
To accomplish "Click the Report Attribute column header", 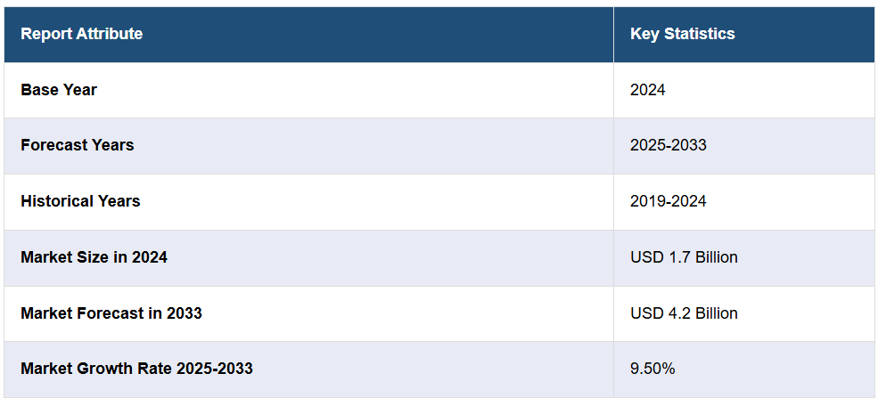I will 81,34.
